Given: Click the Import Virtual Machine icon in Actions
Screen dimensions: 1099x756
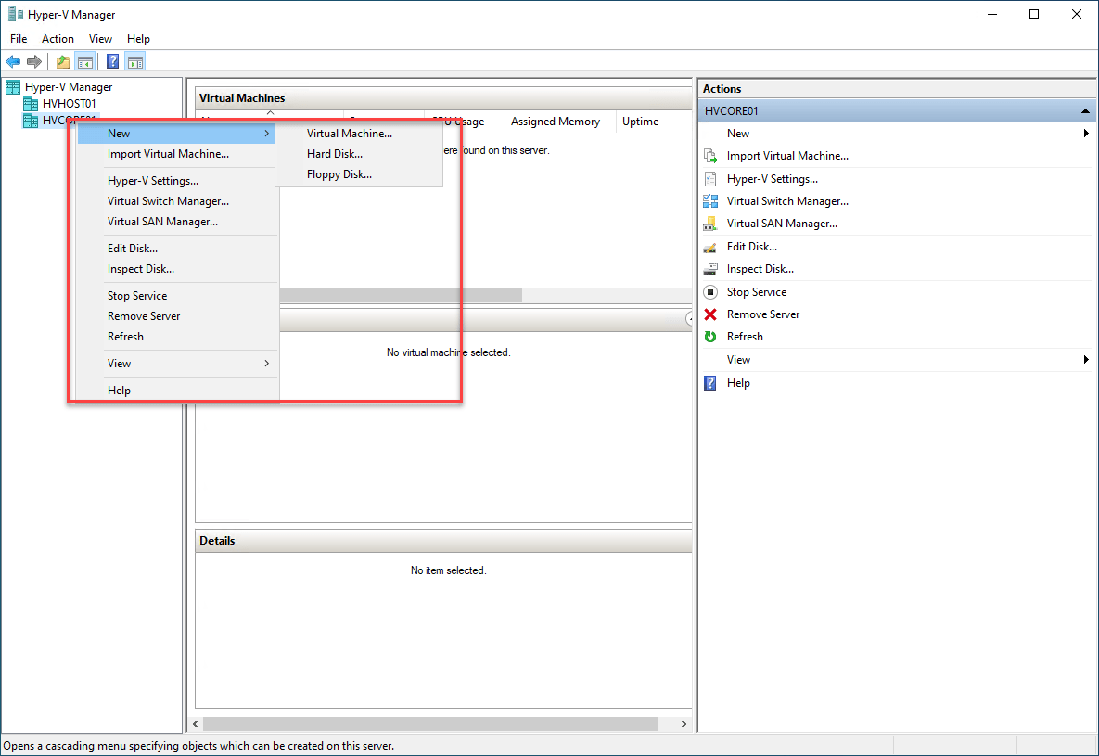Looking at the screenshot, I should [x=710, y=156].
